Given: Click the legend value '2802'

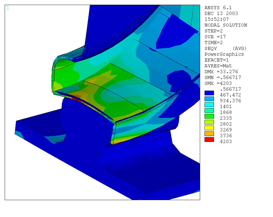Looking at the screenshot, I should coord(226,124).
